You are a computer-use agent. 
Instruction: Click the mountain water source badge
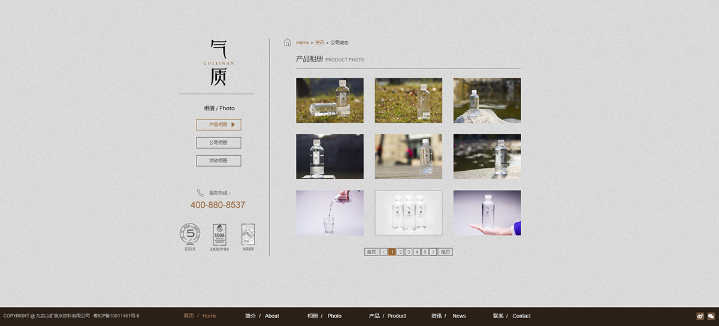pyautogui.click(x=247, y=235)
